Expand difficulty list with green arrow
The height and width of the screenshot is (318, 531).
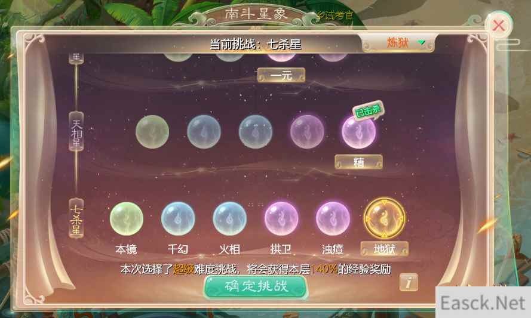pyautogui.click(x=421, y=42)
